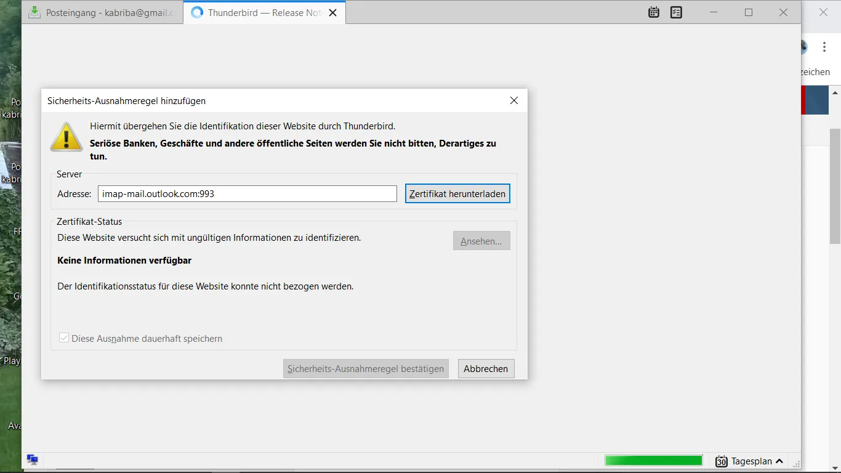The height and width of the screenshot is (473, 841).
Task: Switch to the Posteingang tab
Action: [102, 12]
